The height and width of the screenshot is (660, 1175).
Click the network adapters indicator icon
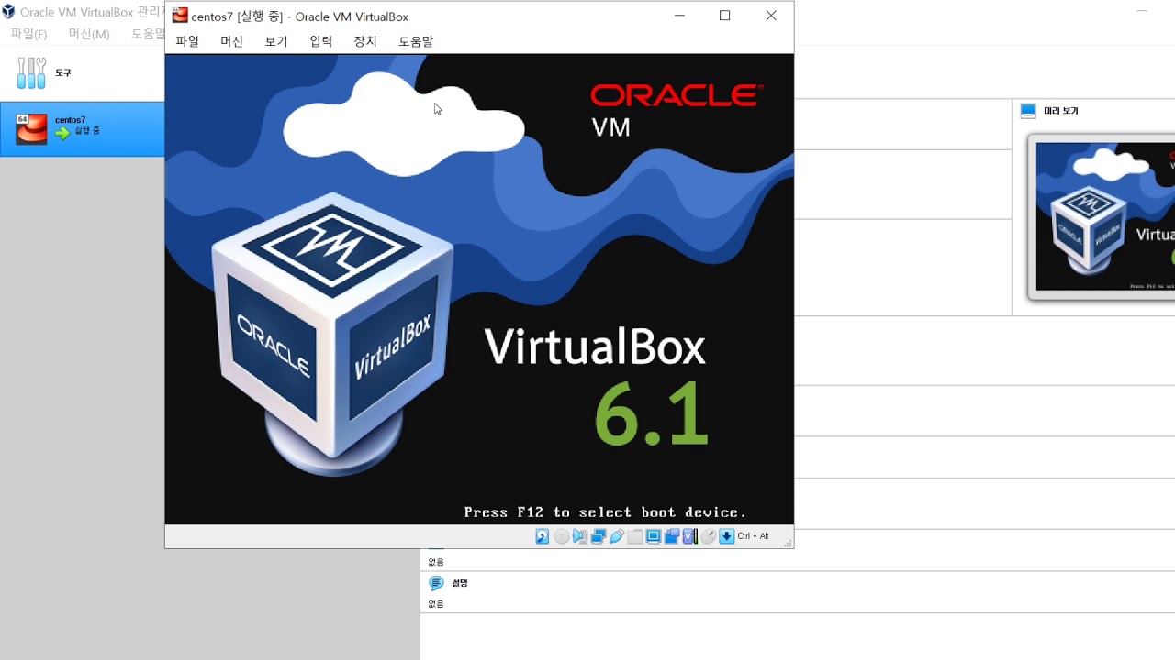click(x=599, y=536)
